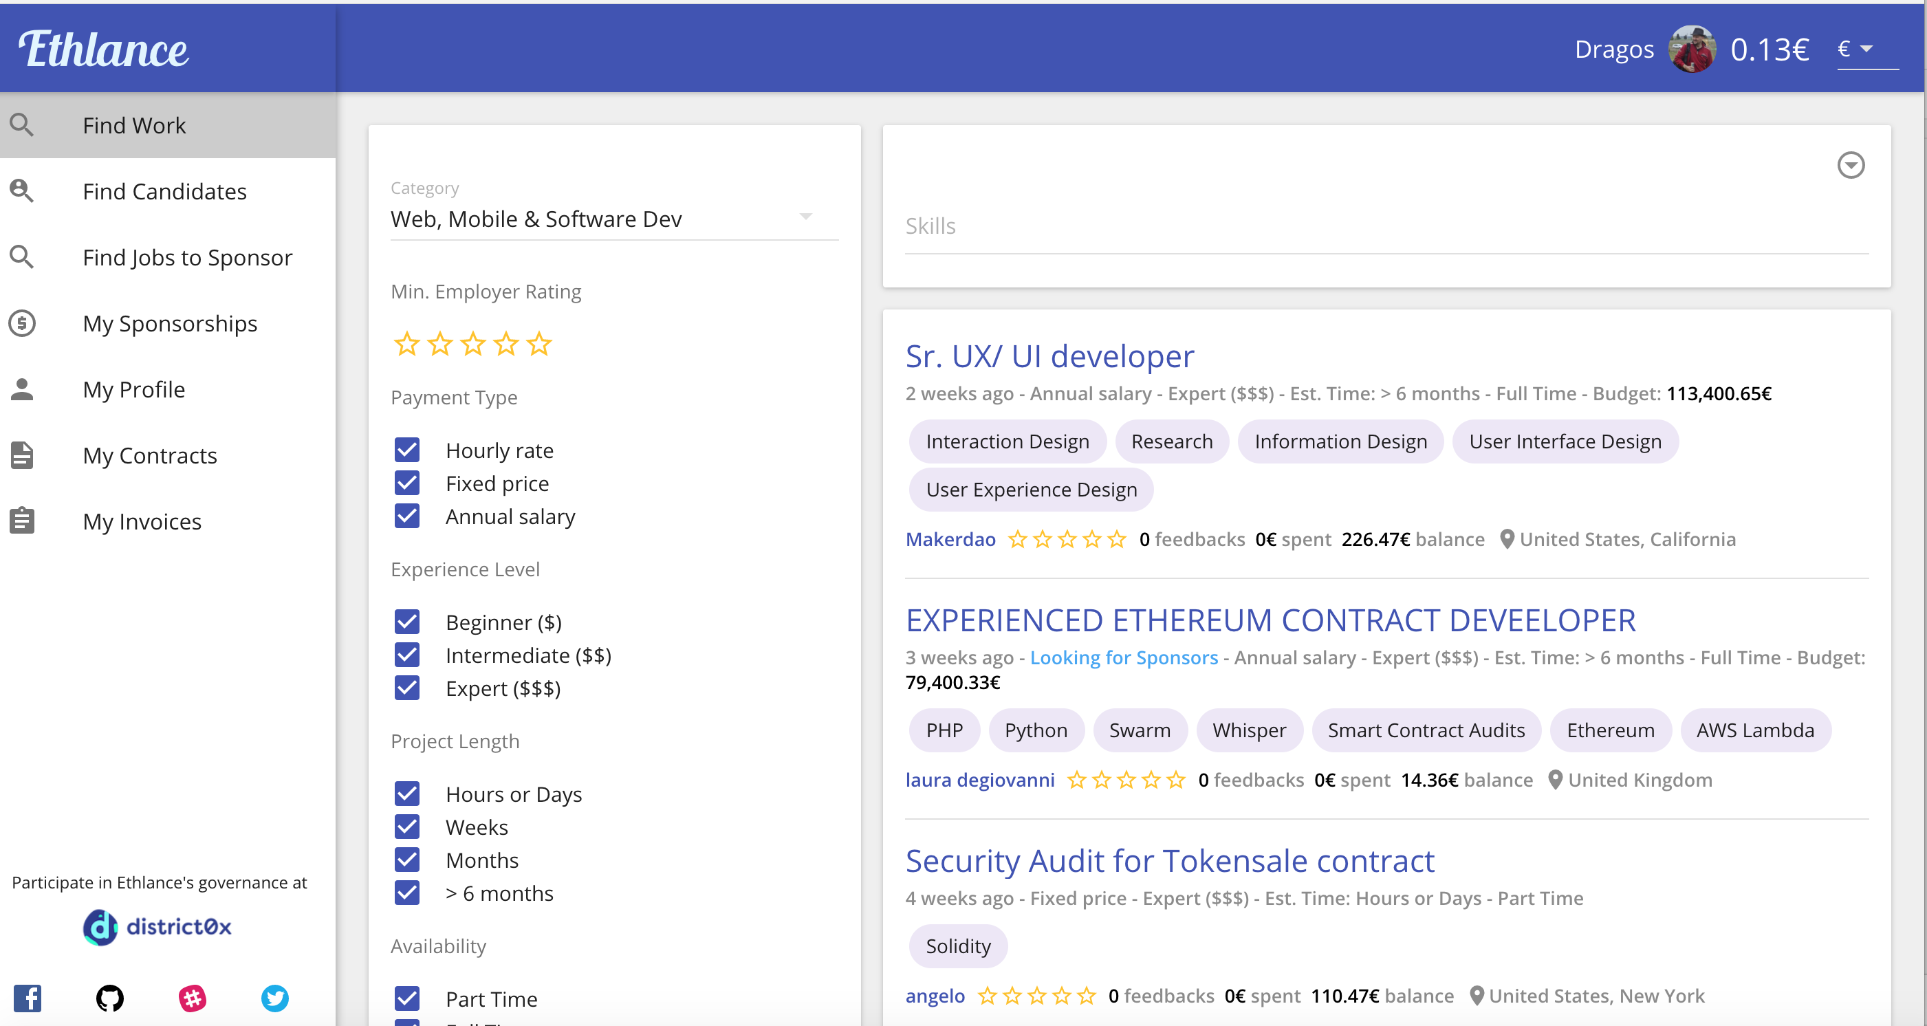The height and width of the screenshot is (1026, 1927).
Task: Open the GitHub icon in sidebar footer
Action: 110,998
